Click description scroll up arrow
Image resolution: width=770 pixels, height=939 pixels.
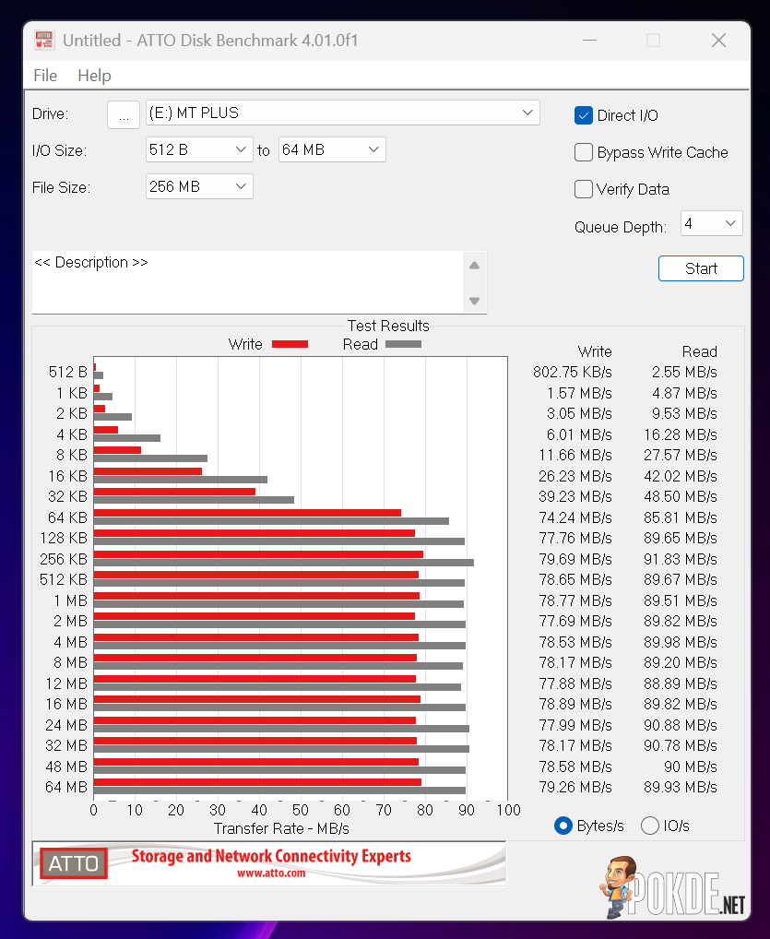click(x=474, y=266)
